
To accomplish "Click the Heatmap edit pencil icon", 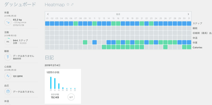I will (x=72, y=4).
